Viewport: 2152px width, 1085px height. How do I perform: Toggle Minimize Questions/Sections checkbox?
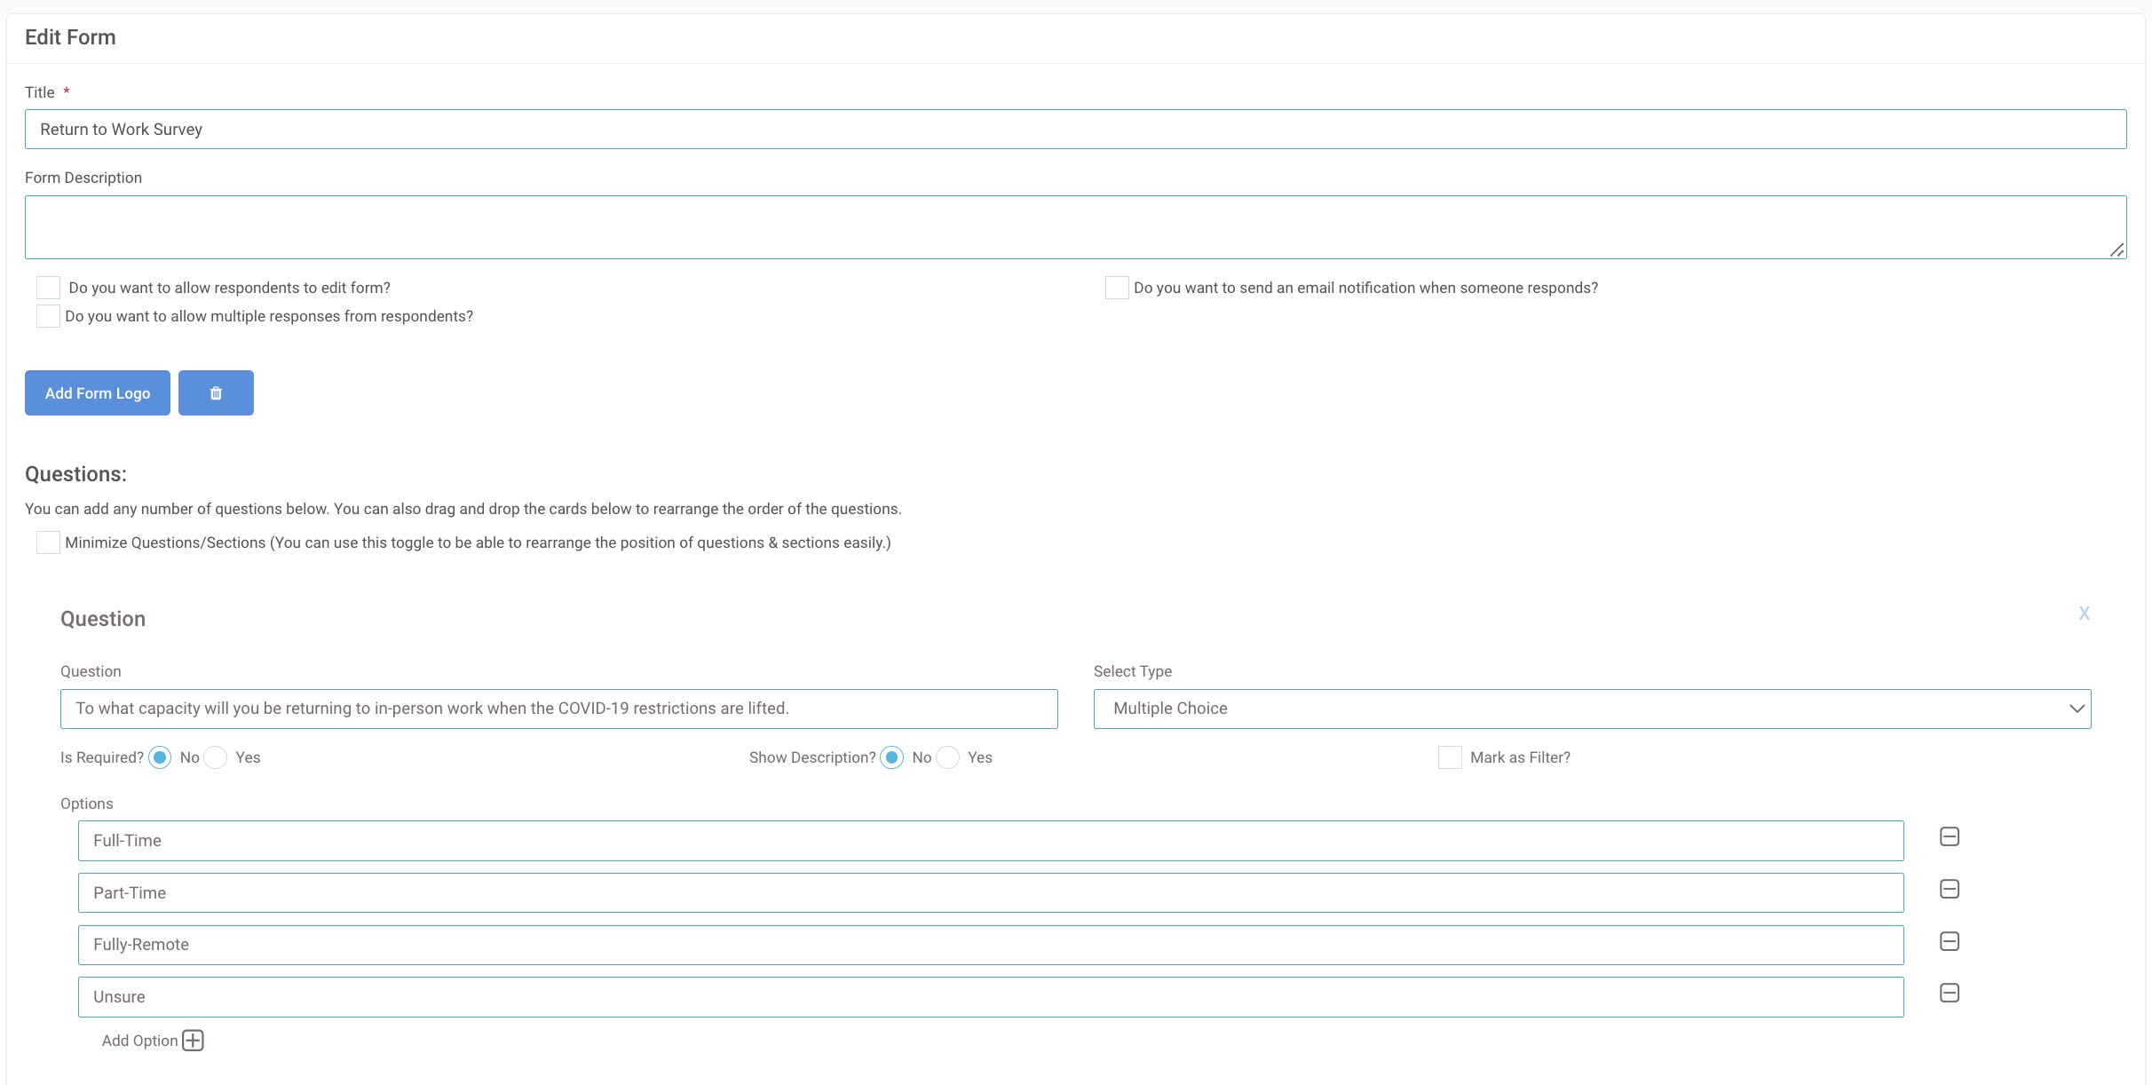pyautogui.click(x=48, y=542)
